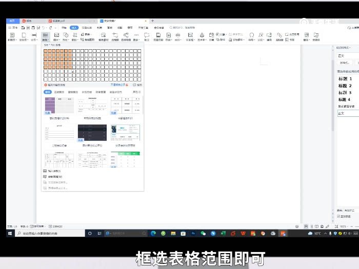Toggle spell check (拼写检查) in status bar
Screen dimensions: 359x269
pos(38,226)
